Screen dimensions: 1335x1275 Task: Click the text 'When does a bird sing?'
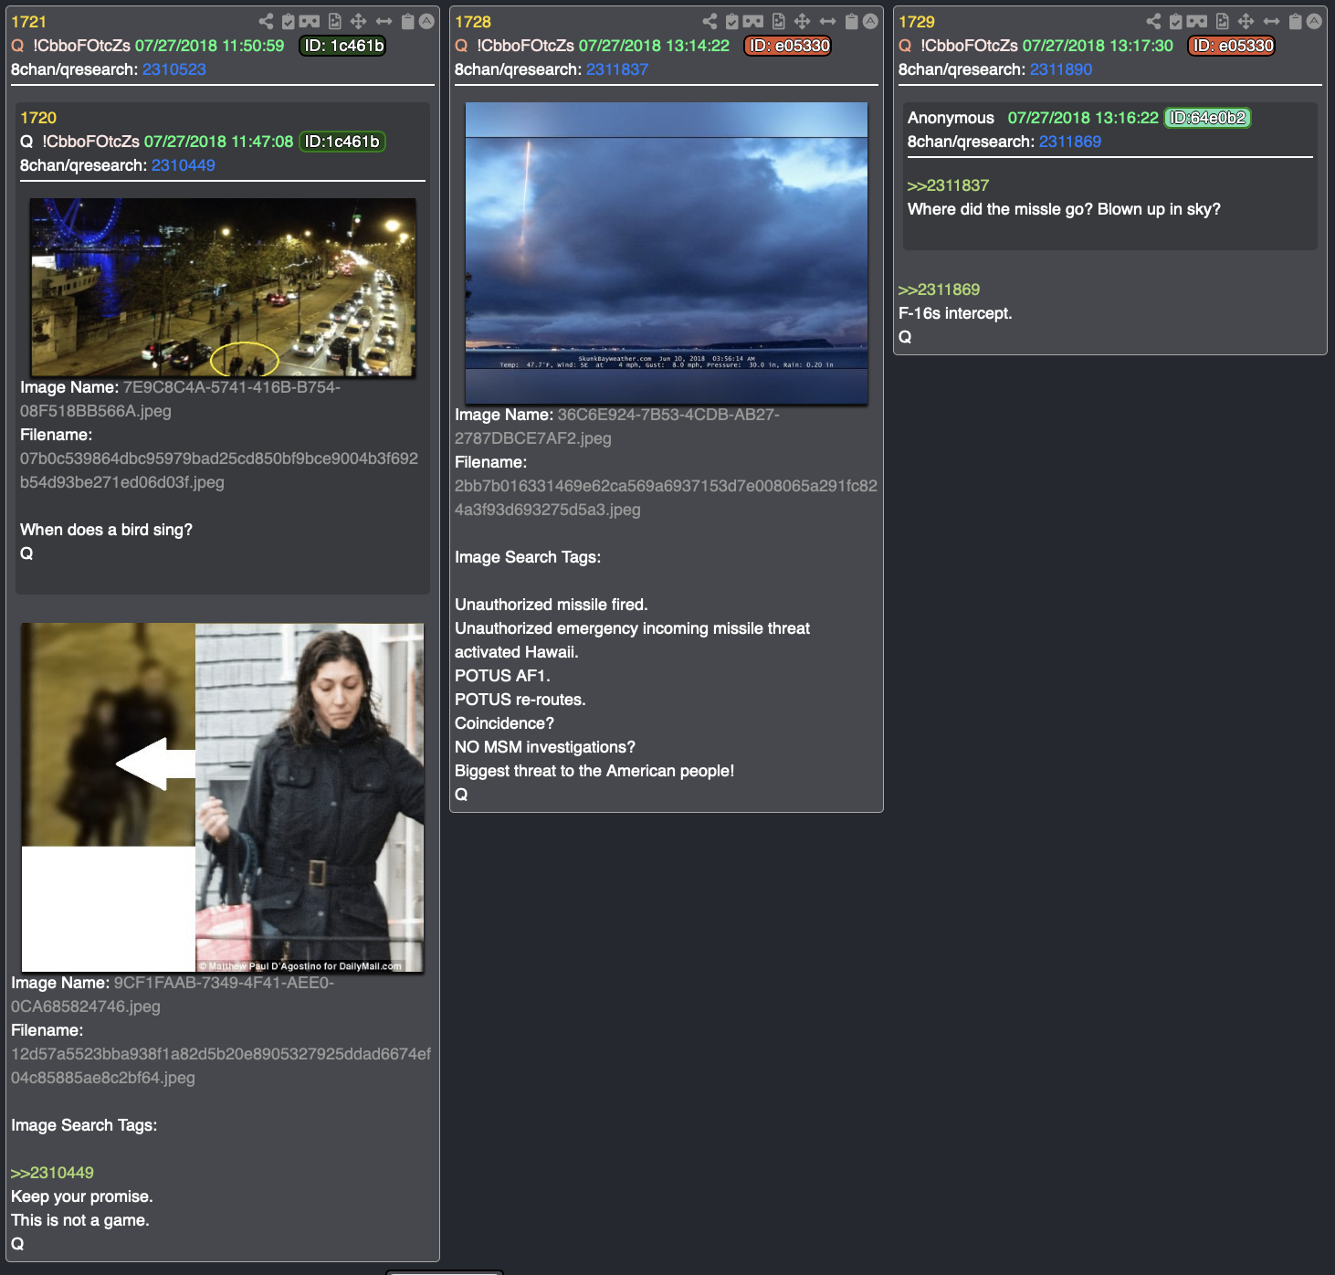pyautogui.click(x=106, y=530)
